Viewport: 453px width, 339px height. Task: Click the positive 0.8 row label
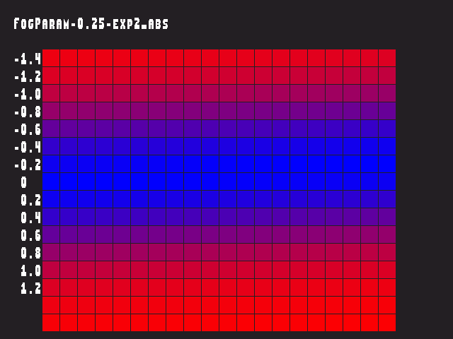tap(31, 253)
